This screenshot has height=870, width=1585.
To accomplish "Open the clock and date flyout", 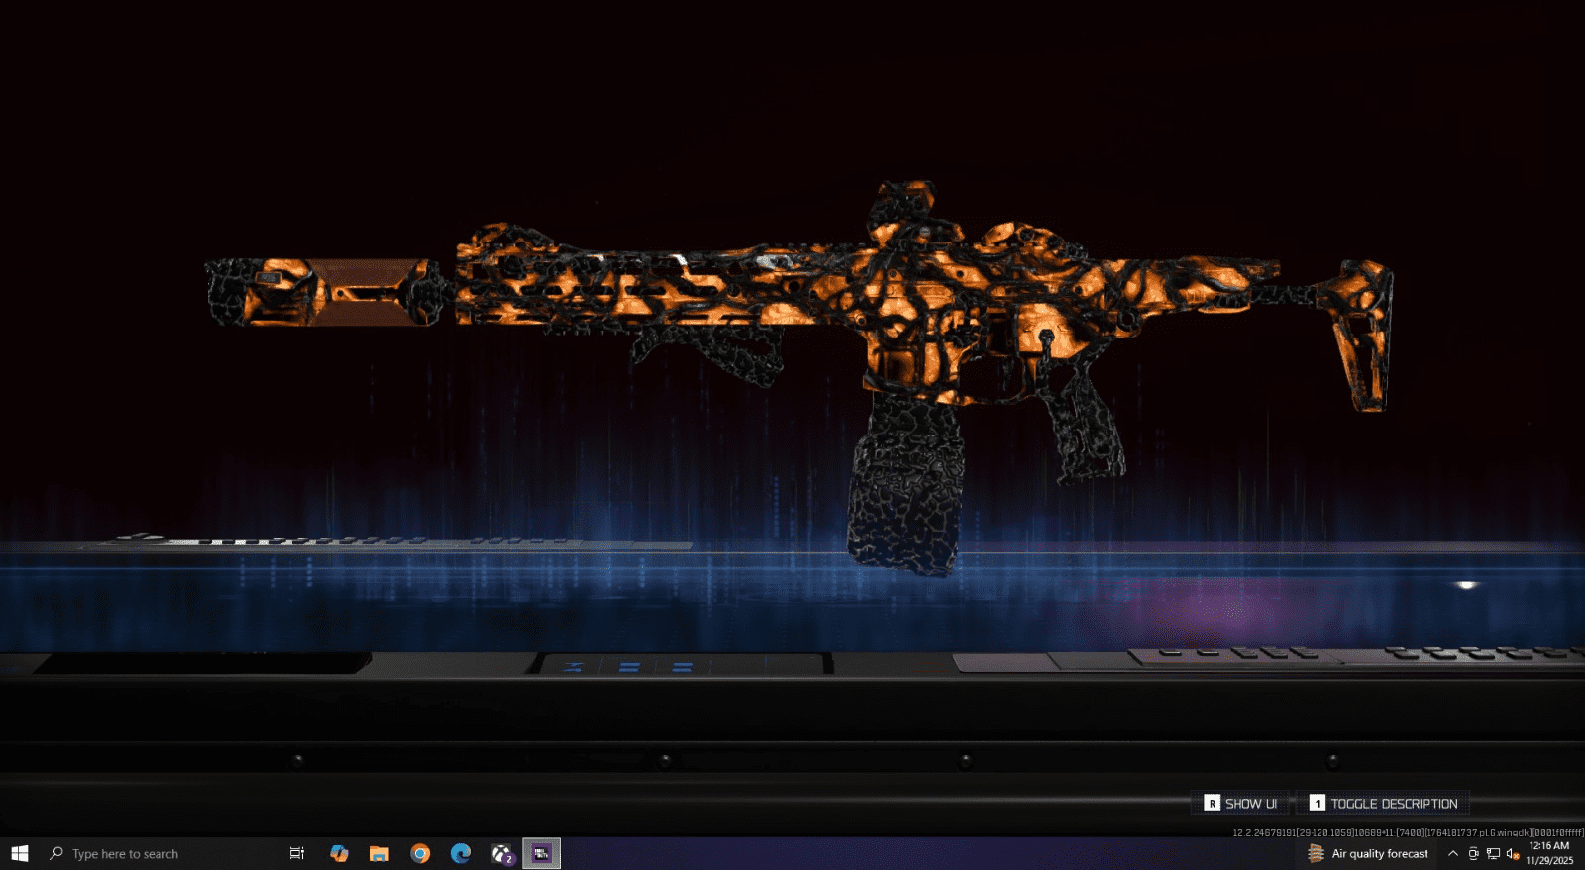I will pyautogui.click(x=1549, y=853).
